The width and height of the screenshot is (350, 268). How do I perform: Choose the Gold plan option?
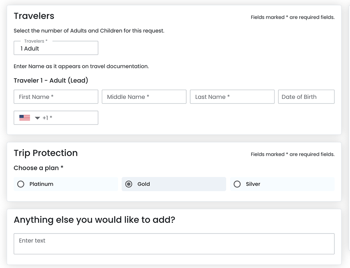[129, 184]
